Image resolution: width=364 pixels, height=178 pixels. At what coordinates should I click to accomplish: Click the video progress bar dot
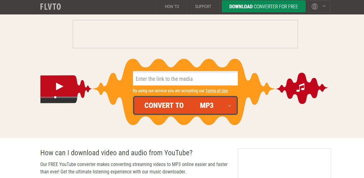click(55, 97)
